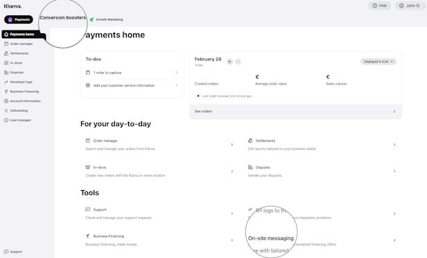The height and width of the screenshot is (258, 427).
Task: Click the In-store card icon
Action: [87, 167]
